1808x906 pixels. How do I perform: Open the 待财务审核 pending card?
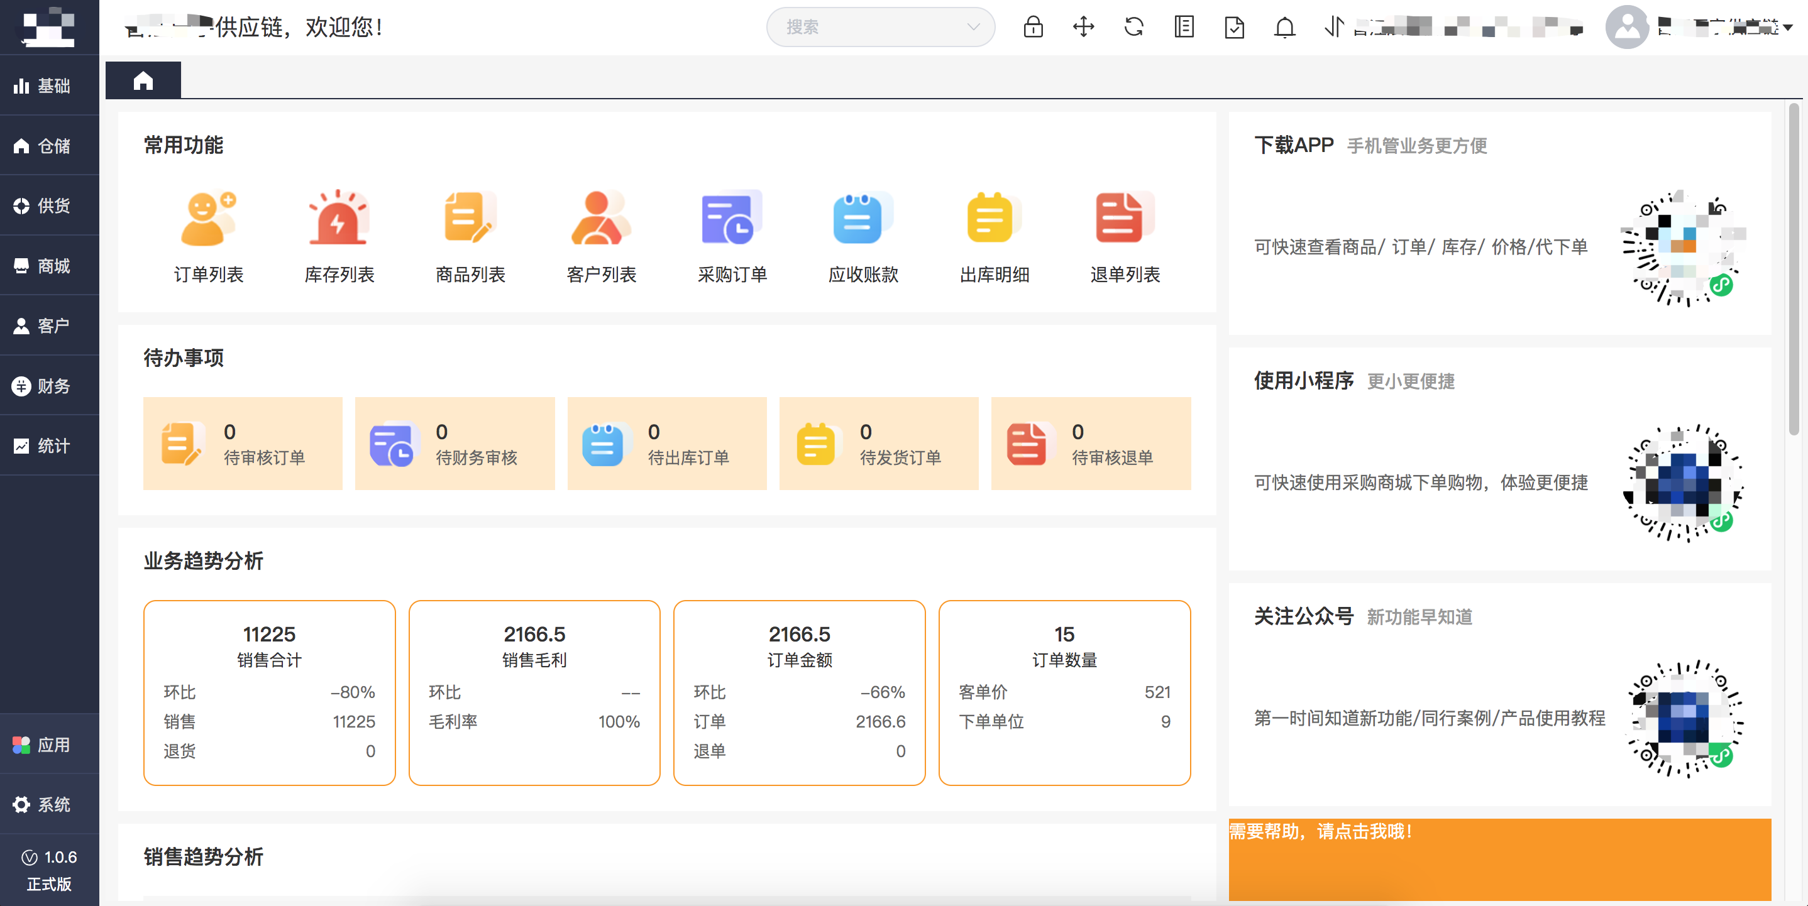(455, 443)
